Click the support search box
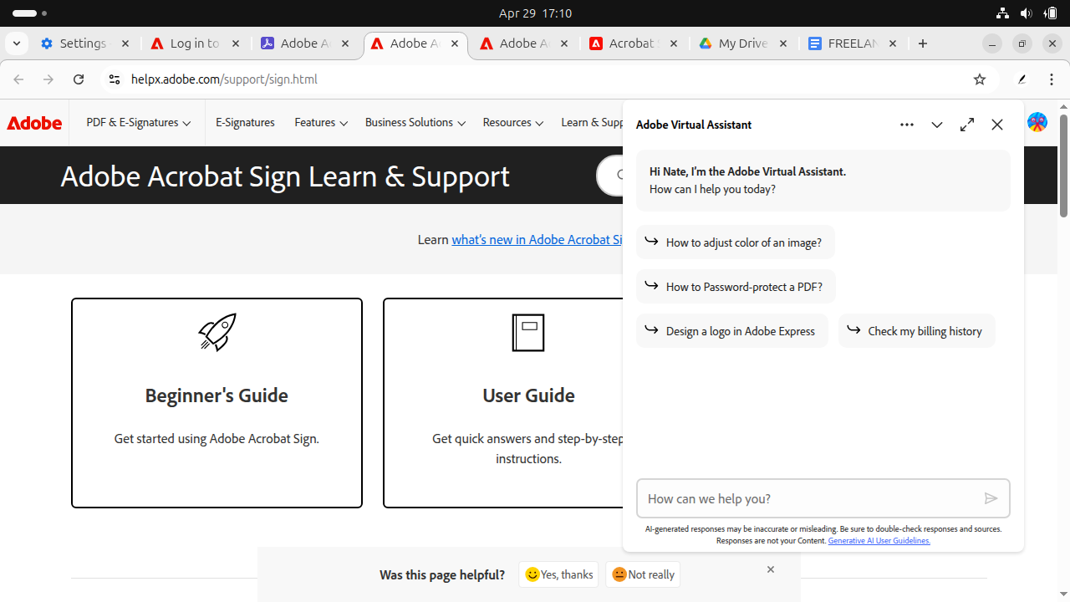 609,176
